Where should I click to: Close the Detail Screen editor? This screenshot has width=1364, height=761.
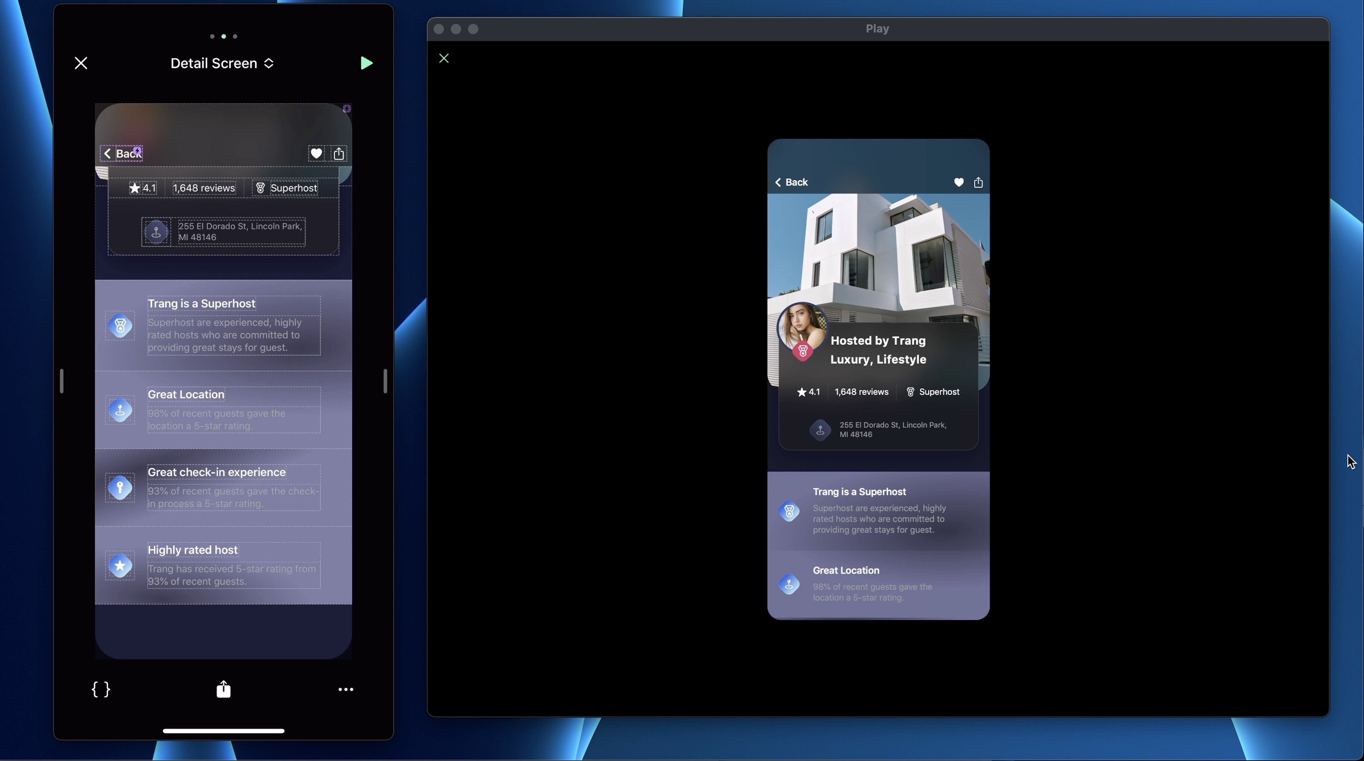pos(81,63)
